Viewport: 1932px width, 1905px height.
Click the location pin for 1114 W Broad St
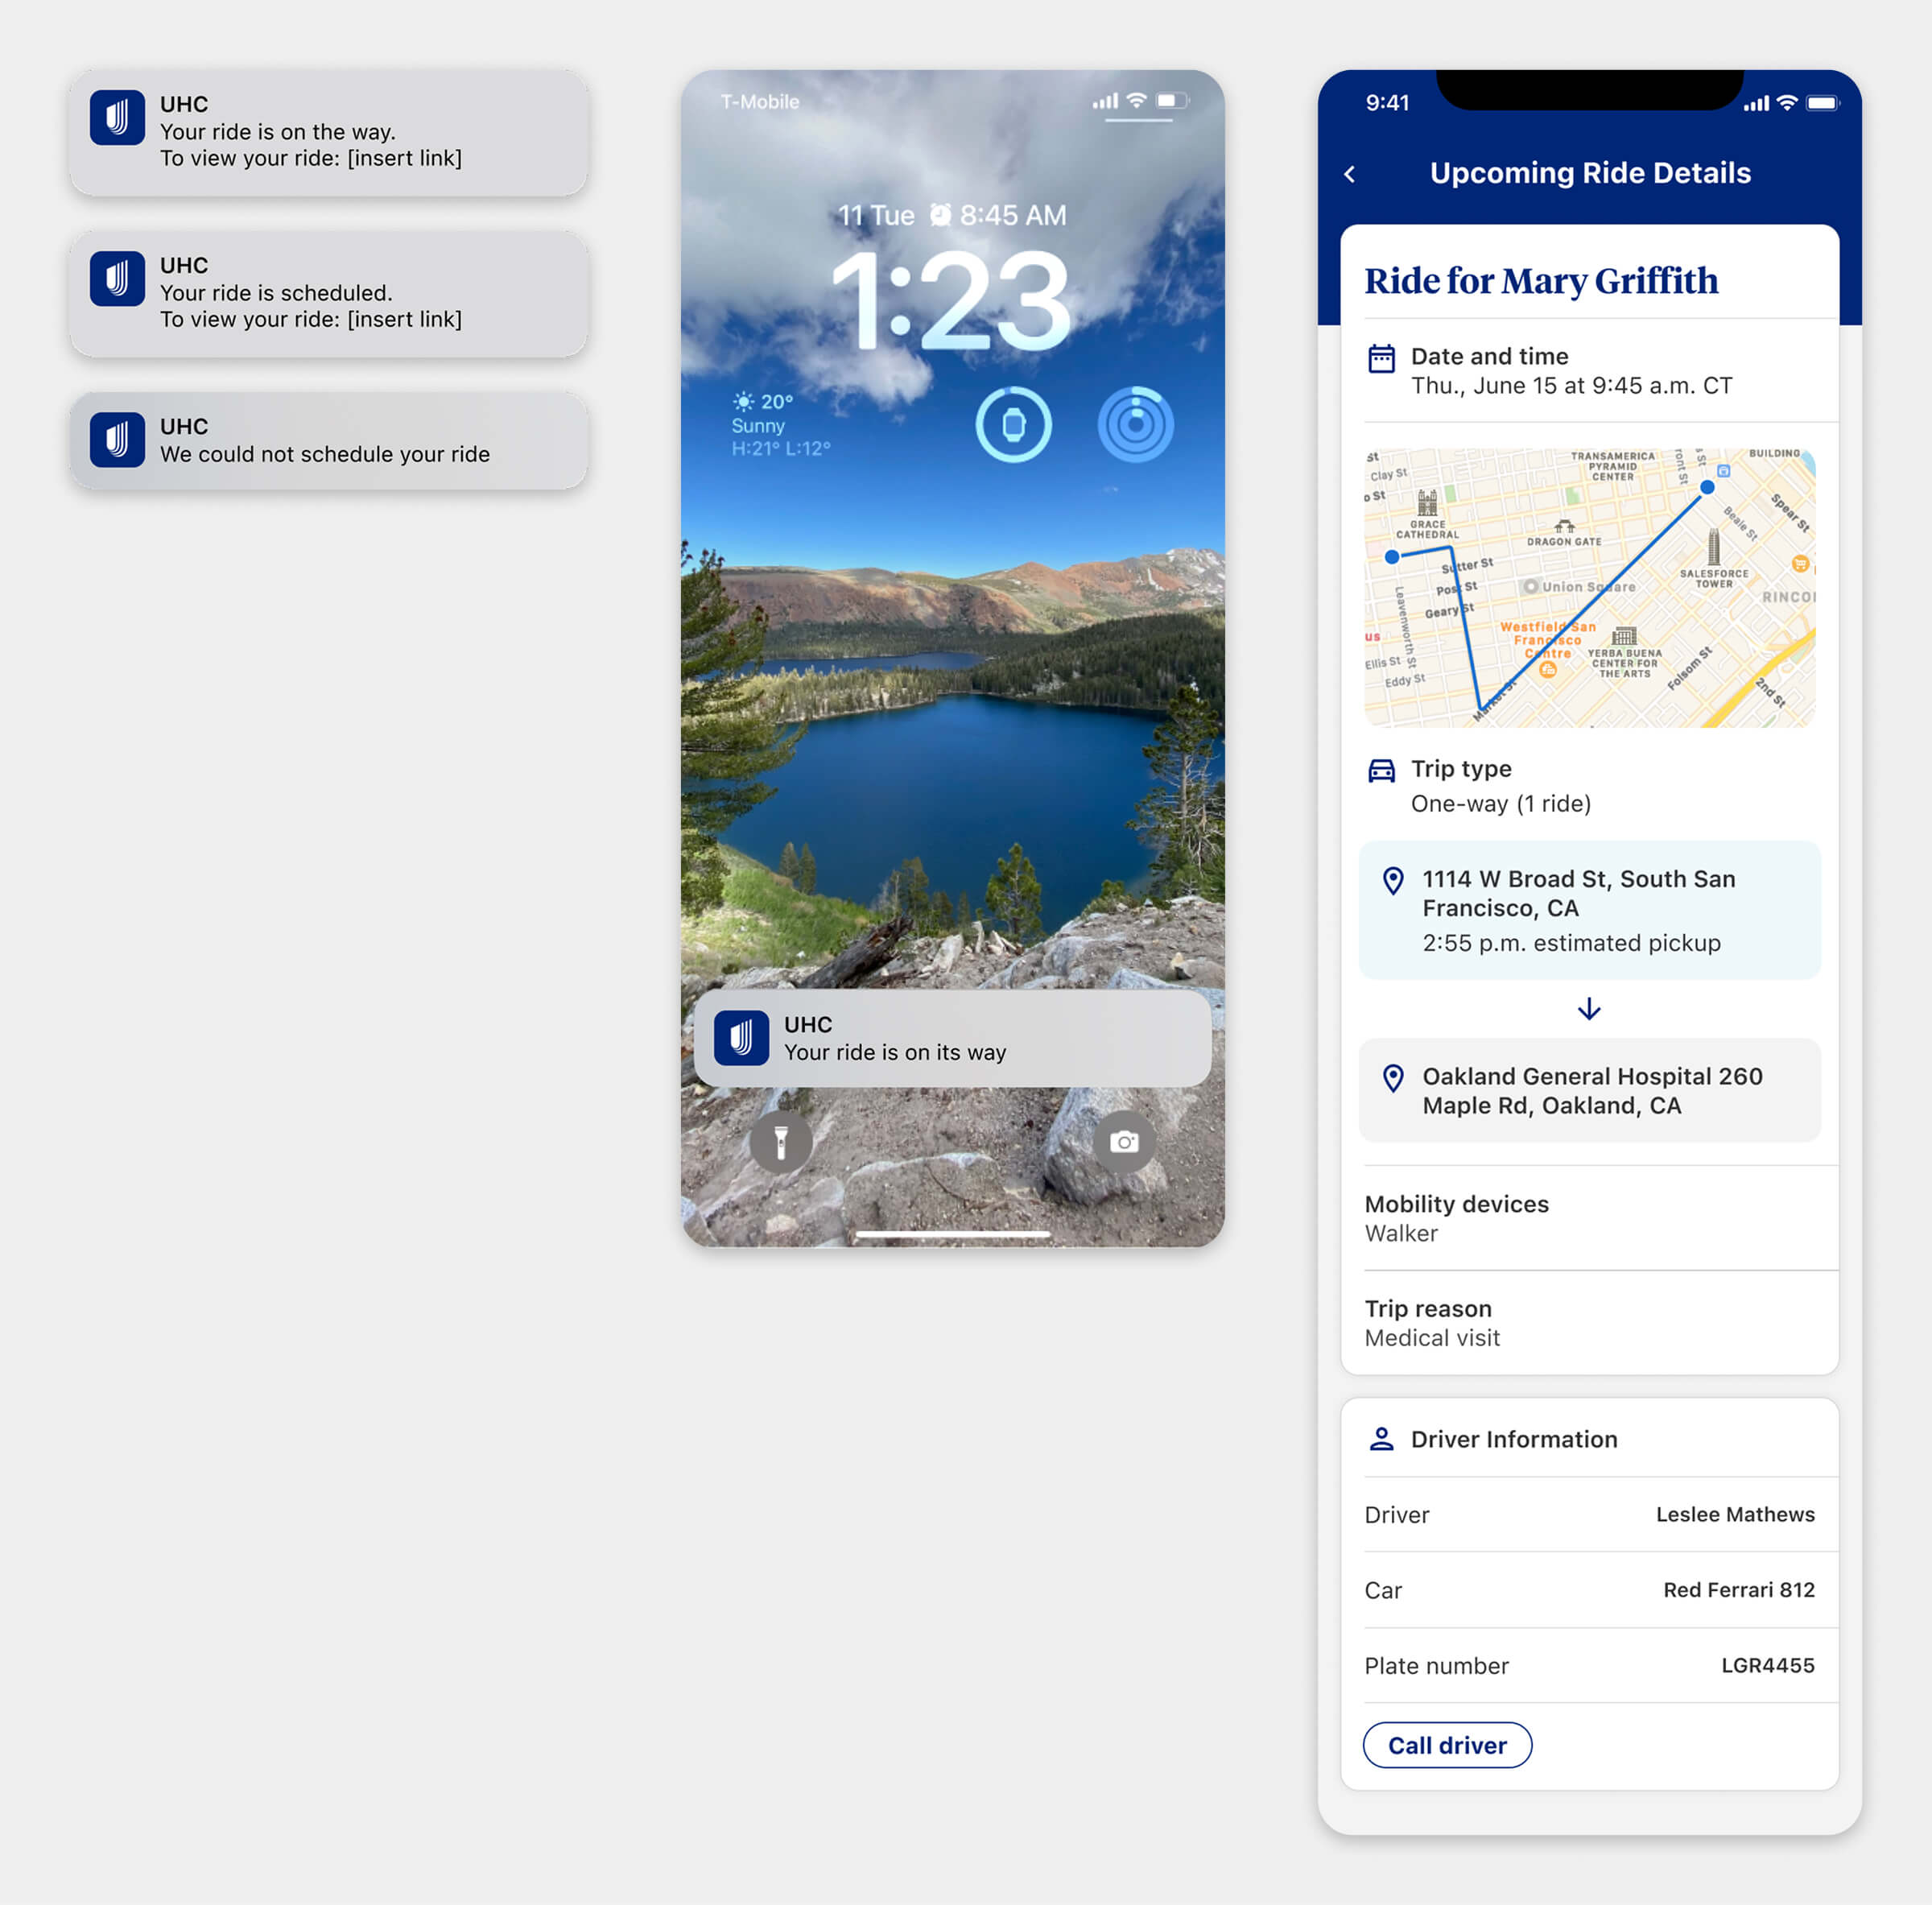(1392, 881)
